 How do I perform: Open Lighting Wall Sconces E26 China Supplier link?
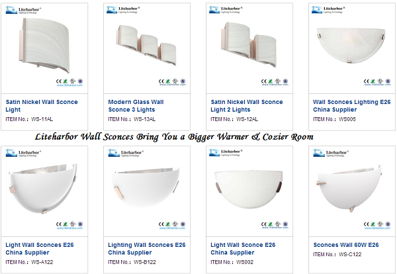click(143, 249)
